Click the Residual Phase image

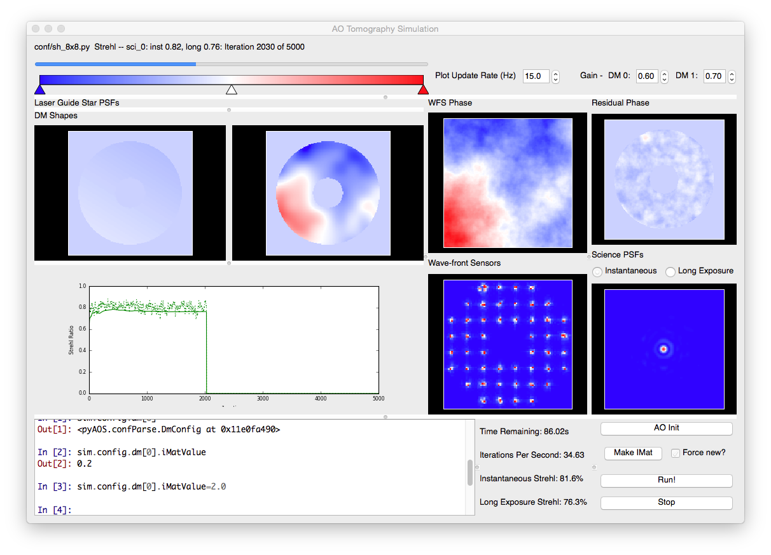coord(664,179)
